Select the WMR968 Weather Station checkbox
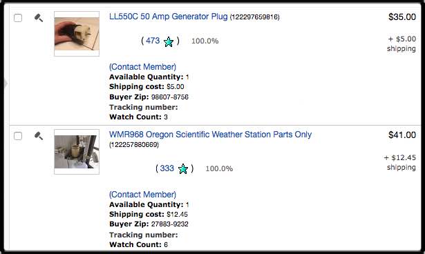Viewport: 425px width, 254px height. click(x=18, y=136)
